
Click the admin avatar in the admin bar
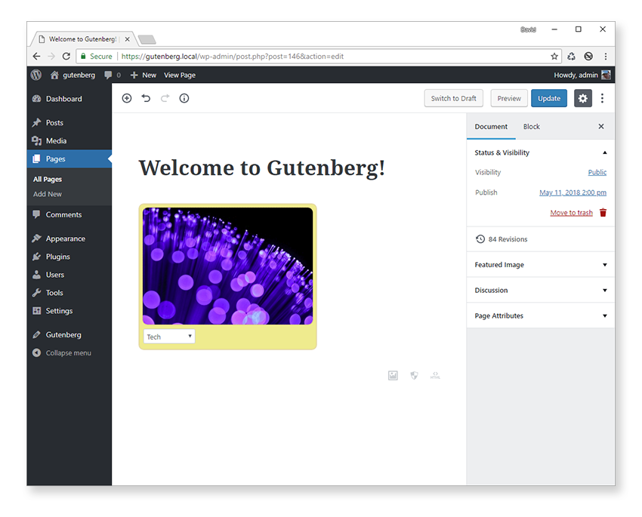point(606,75)
